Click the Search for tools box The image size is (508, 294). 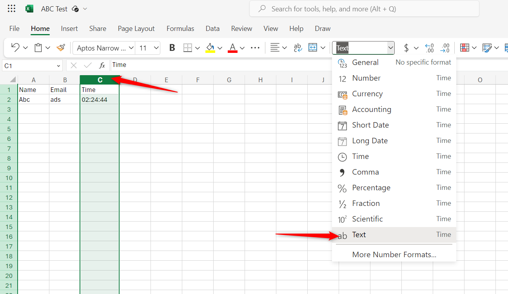[364, 9]
